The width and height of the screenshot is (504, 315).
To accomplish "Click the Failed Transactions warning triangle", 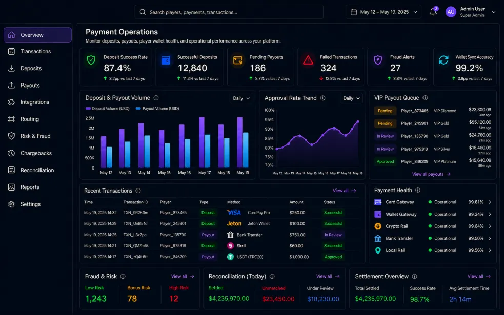I will (308, 60).
